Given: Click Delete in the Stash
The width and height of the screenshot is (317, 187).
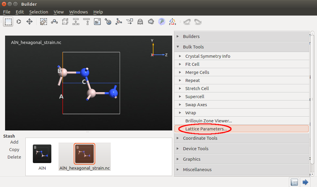Looking at the screenshot, I should (14, 157).
